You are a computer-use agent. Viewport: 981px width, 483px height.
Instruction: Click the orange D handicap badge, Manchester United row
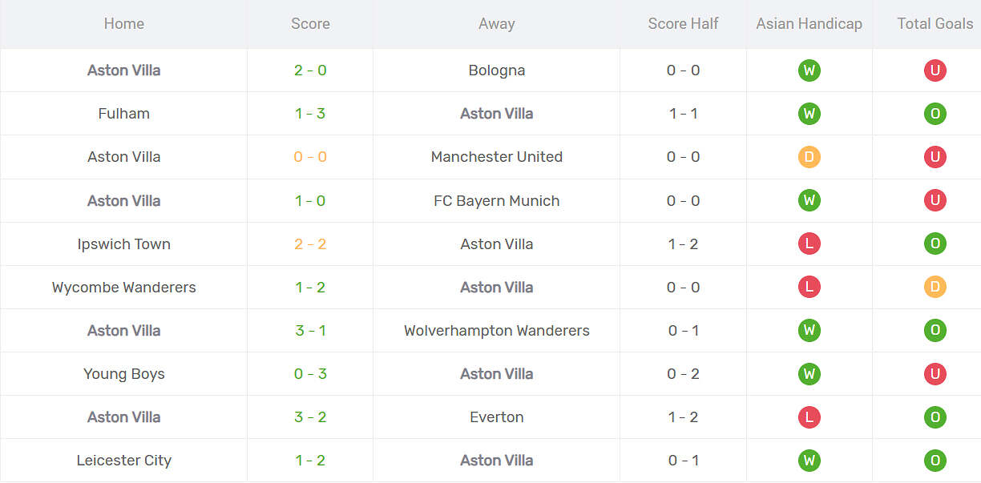coord(809,157)
